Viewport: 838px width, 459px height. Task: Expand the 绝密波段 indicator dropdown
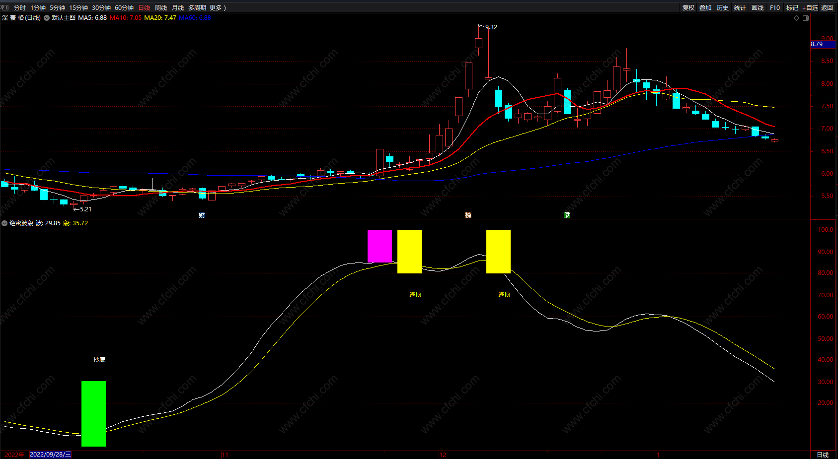click(x=5, y=223)
